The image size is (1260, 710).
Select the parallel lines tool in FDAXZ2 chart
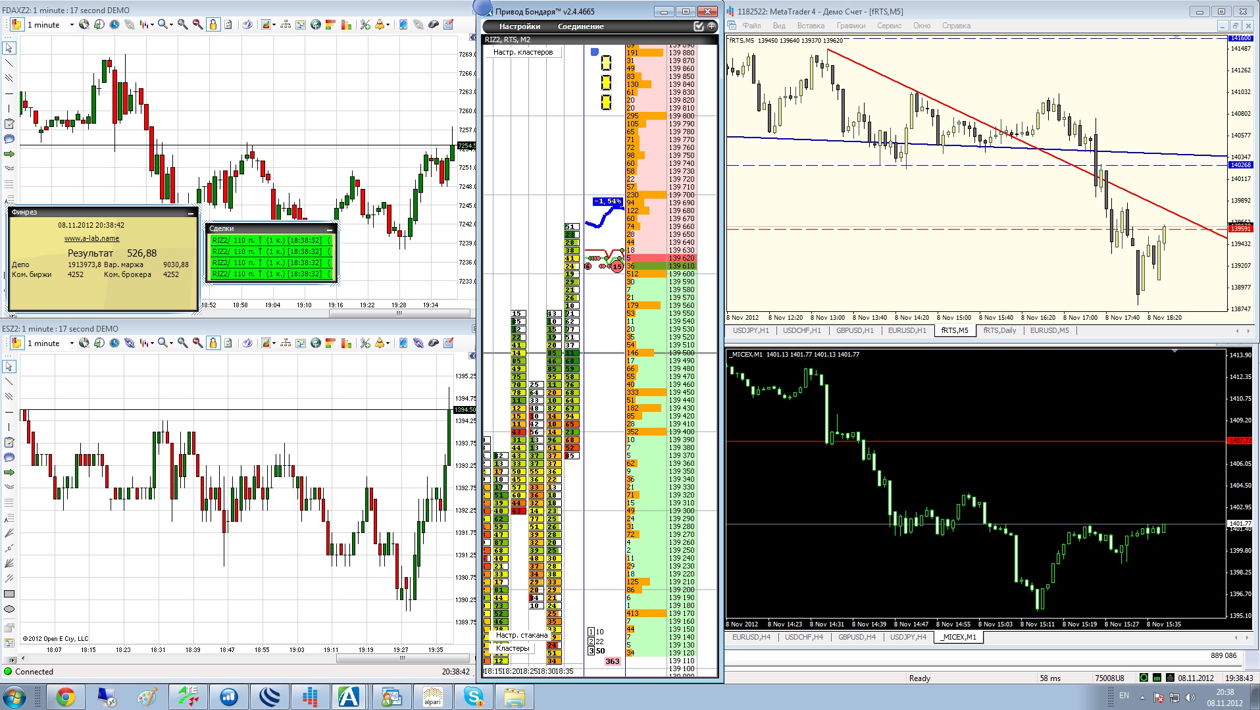9,78
